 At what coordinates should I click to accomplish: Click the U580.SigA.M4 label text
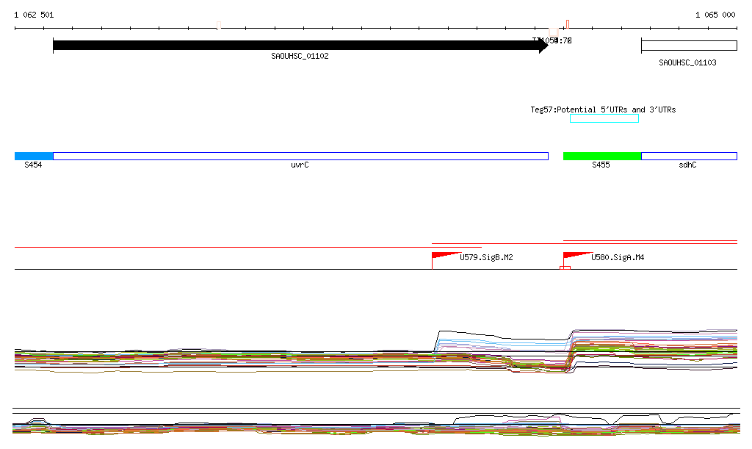tap(618, 258)
